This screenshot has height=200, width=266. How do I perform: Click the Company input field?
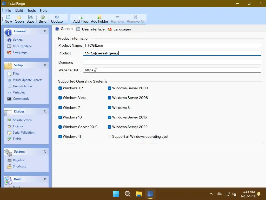click(172, 63)
